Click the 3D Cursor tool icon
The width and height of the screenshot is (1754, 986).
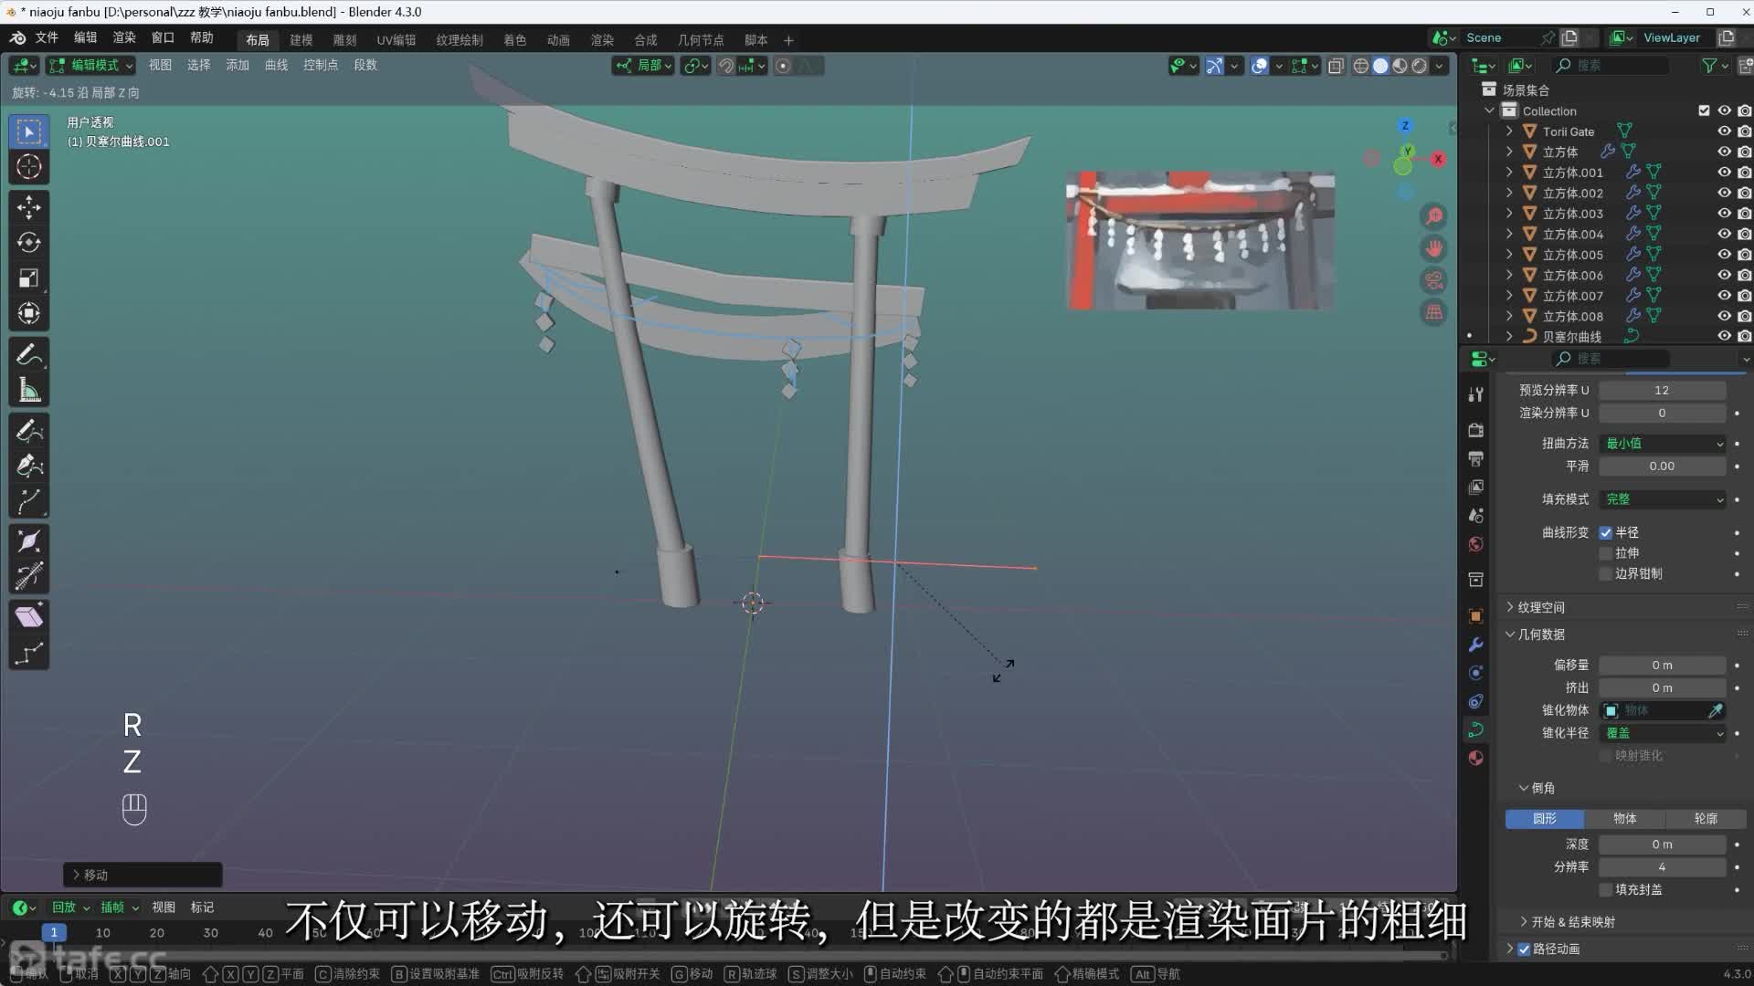tap(28, 167)
